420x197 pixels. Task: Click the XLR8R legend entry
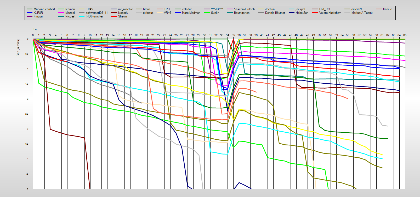point(38,13)
